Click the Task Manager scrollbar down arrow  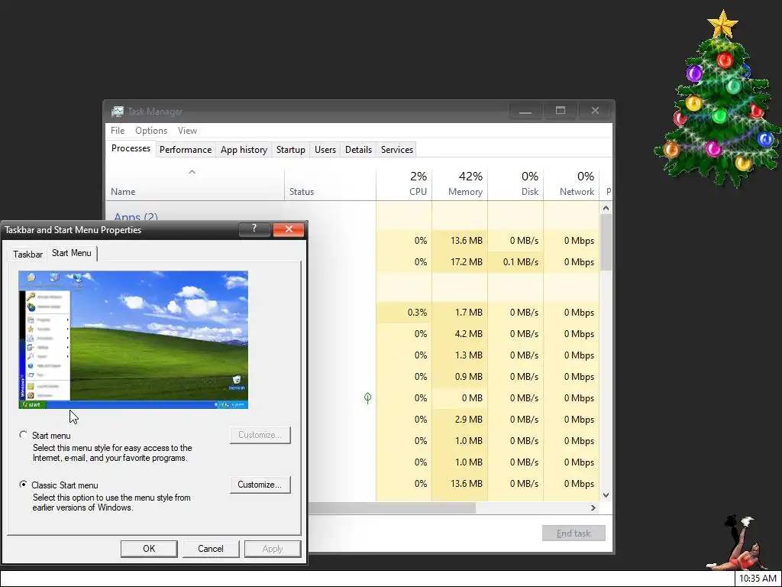pyautogui.click(x=606, y=495)
